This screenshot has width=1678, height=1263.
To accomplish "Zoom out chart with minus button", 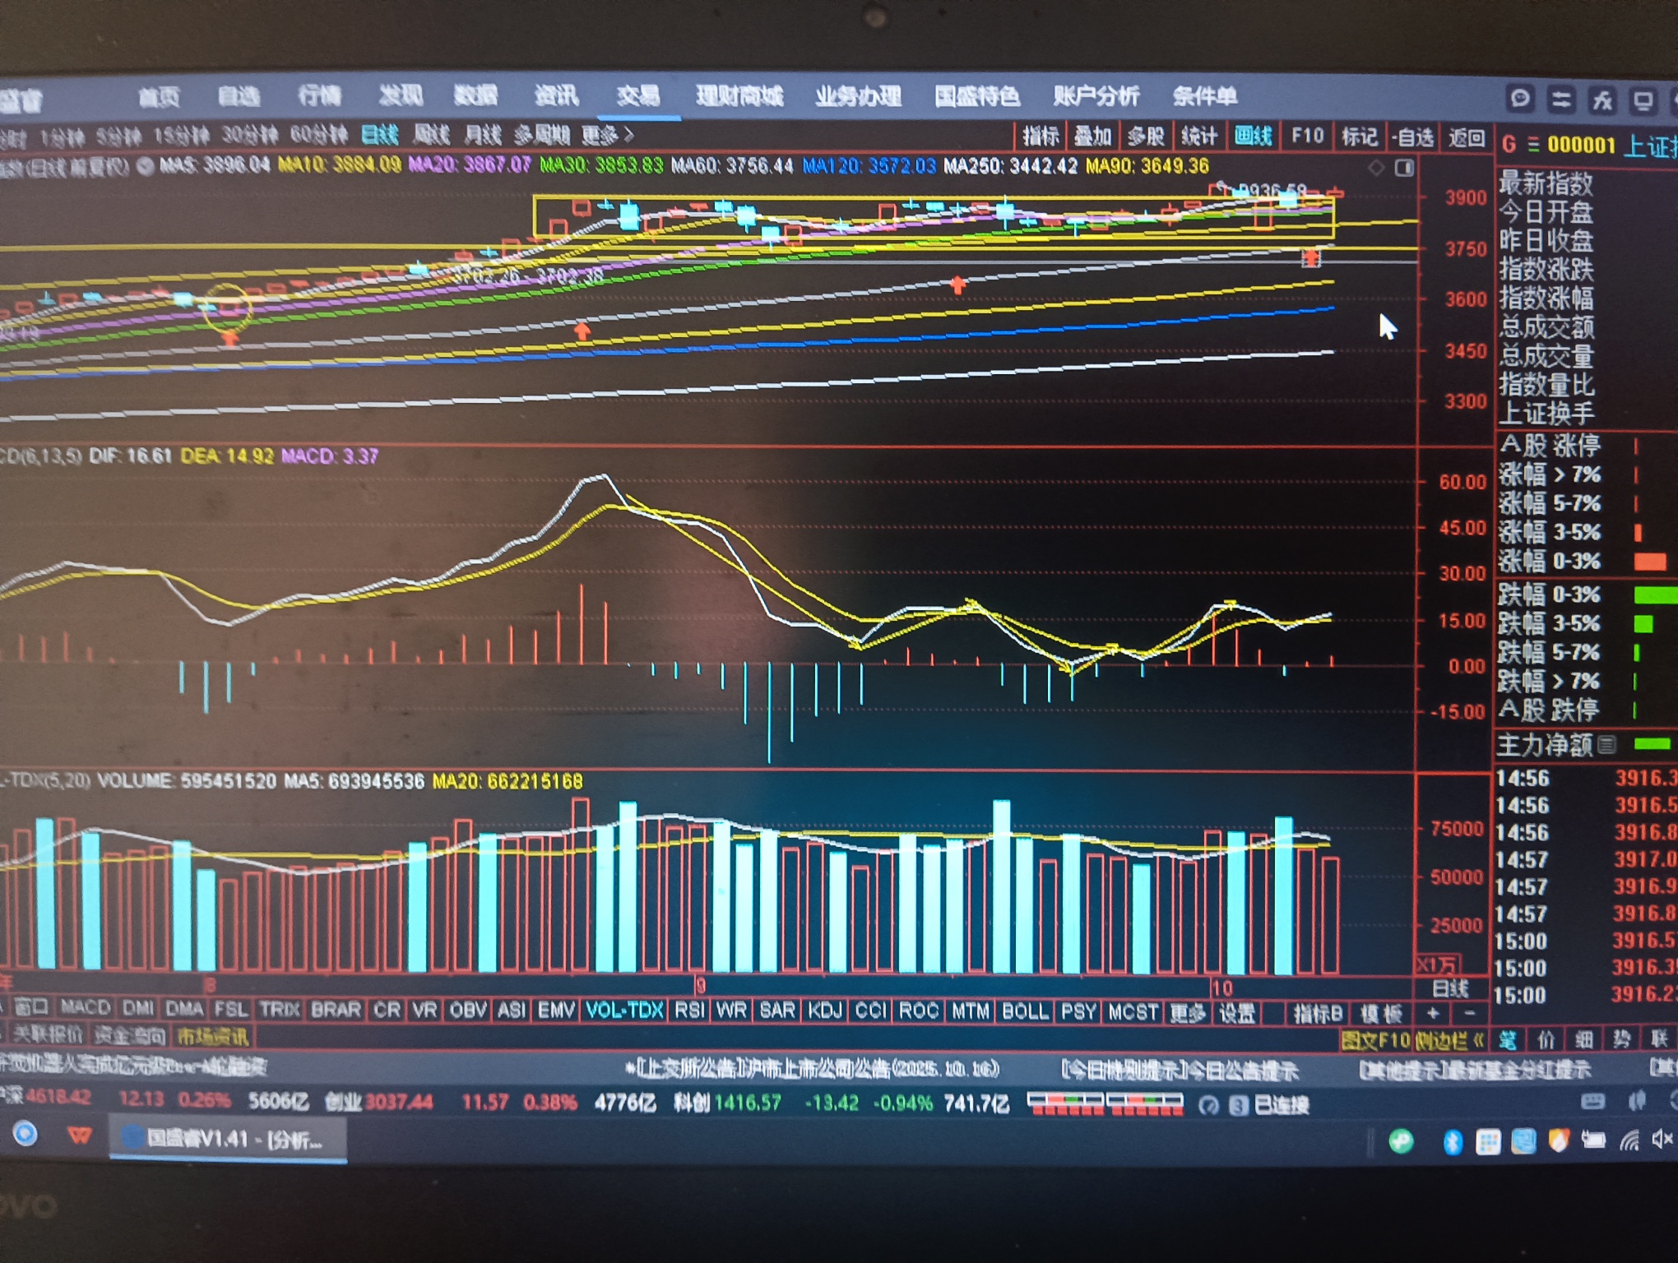I will pyautogui.click(x=1469, y=1013).
